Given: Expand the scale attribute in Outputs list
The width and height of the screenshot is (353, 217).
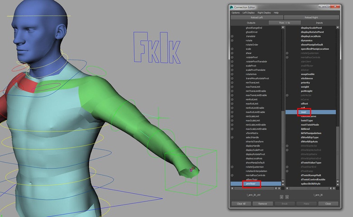Looking at the screenshot, I should coord(232,49).
